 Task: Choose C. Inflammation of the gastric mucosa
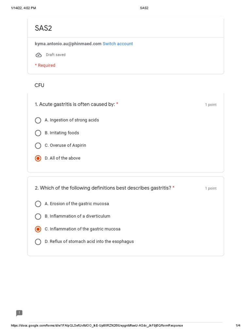[x=38, y=229]
